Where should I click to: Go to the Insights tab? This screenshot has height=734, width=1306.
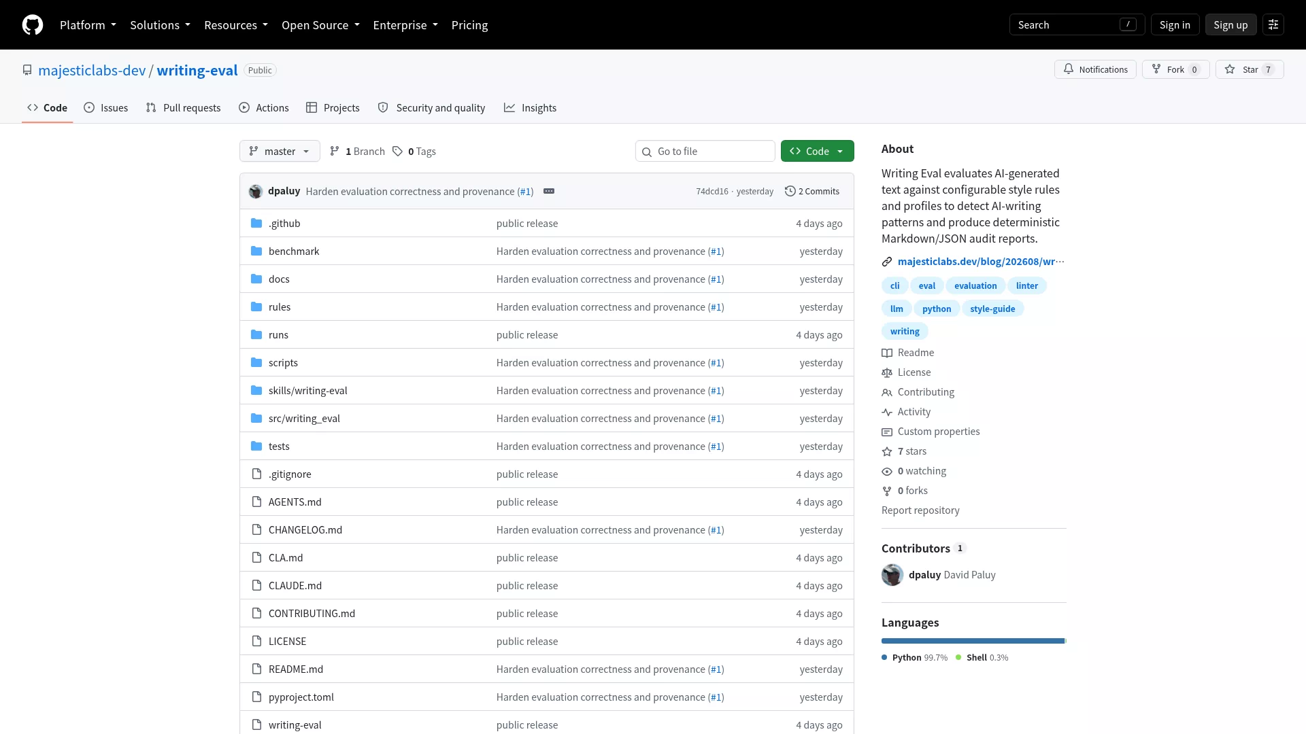pyautogui.click(x=530, y=108)
